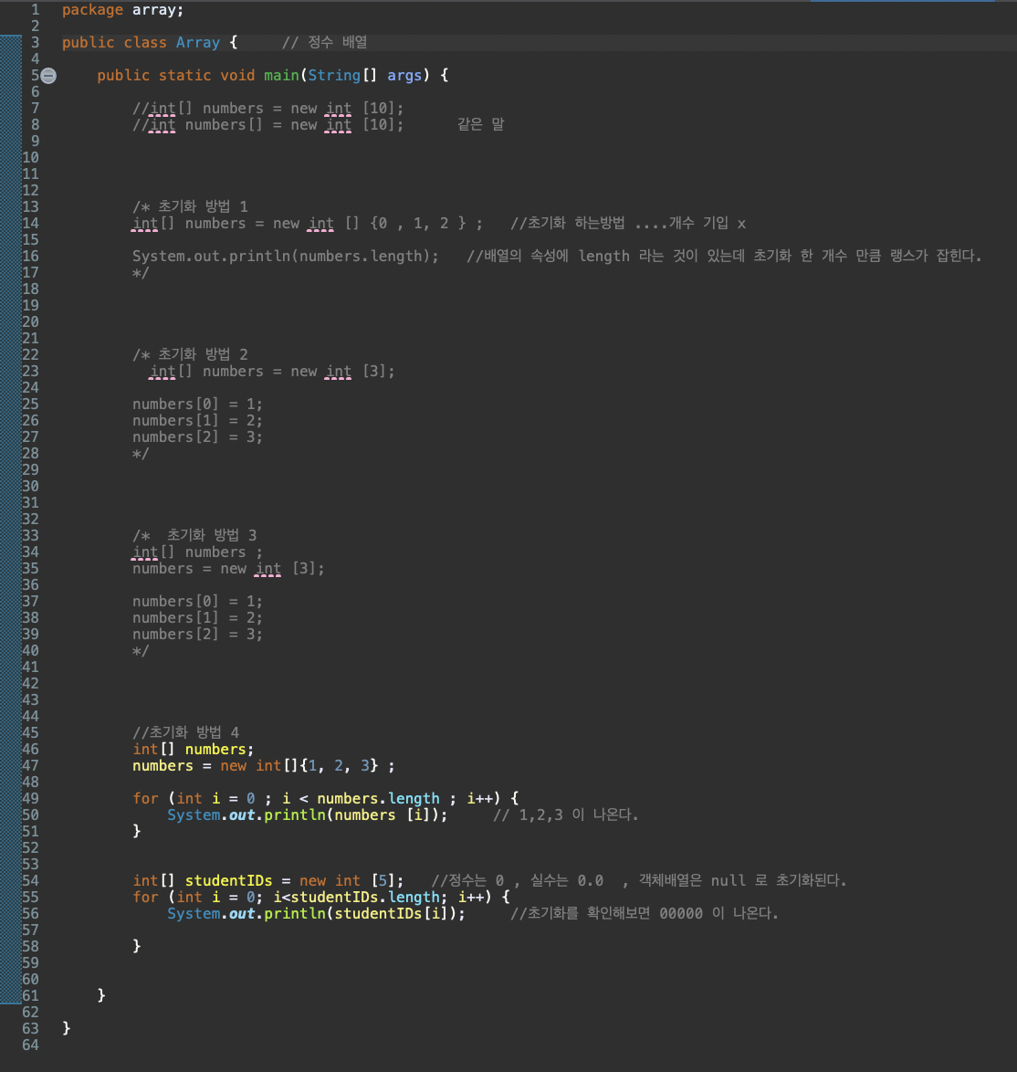
Task: Click the 'studentIDs' variable declaration on line 54
Action: point(229,880)
